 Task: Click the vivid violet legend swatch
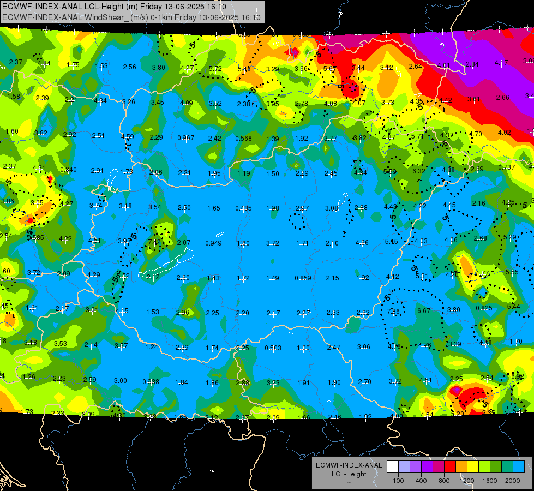point(427,467)
